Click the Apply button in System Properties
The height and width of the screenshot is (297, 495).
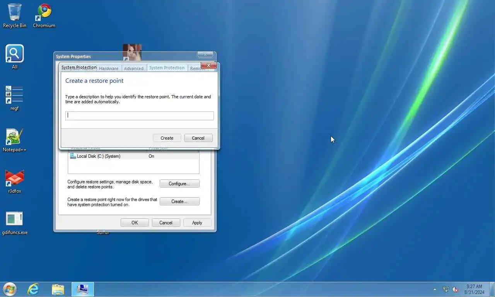point(197,223)
